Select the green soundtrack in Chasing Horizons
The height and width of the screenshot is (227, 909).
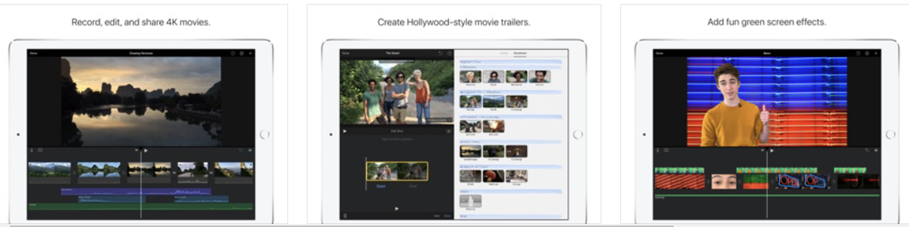141,206
